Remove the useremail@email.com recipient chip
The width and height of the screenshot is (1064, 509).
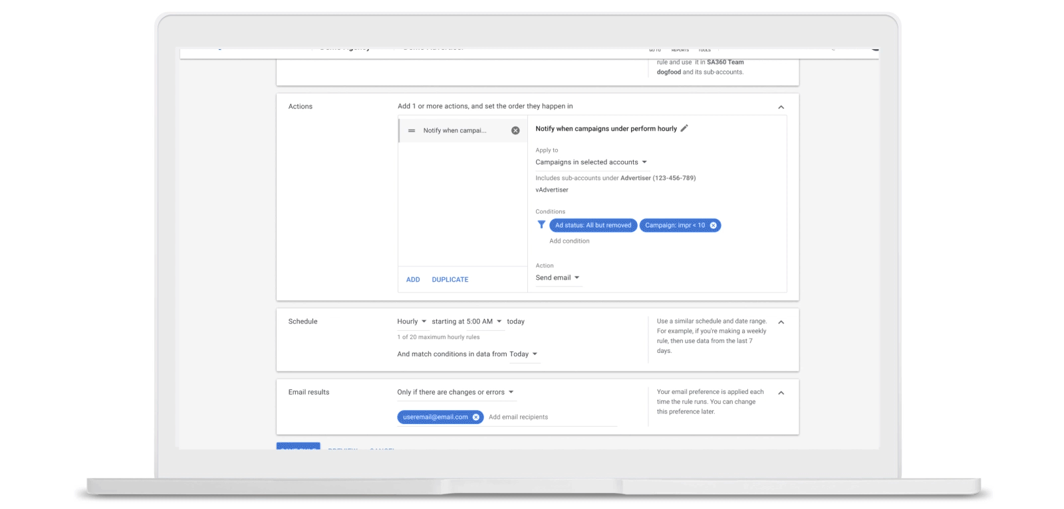pyautogui.click(x=476, y=417)
